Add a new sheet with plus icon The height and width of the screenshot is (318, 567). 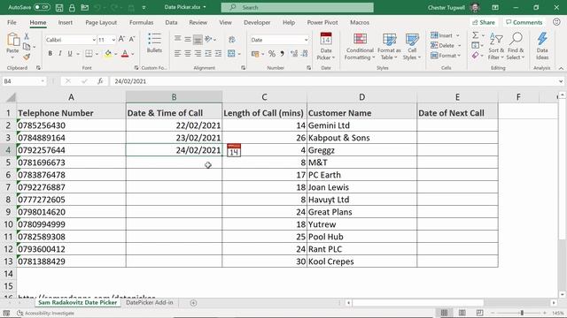point(193,303)
